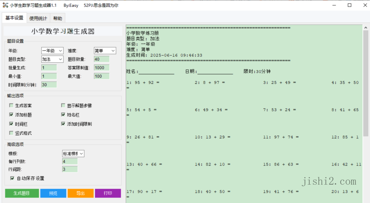Click the preview pane vertical scrollbar thumb
The image size is (370, 203).
pyautogui.click(x=366, y=84)
